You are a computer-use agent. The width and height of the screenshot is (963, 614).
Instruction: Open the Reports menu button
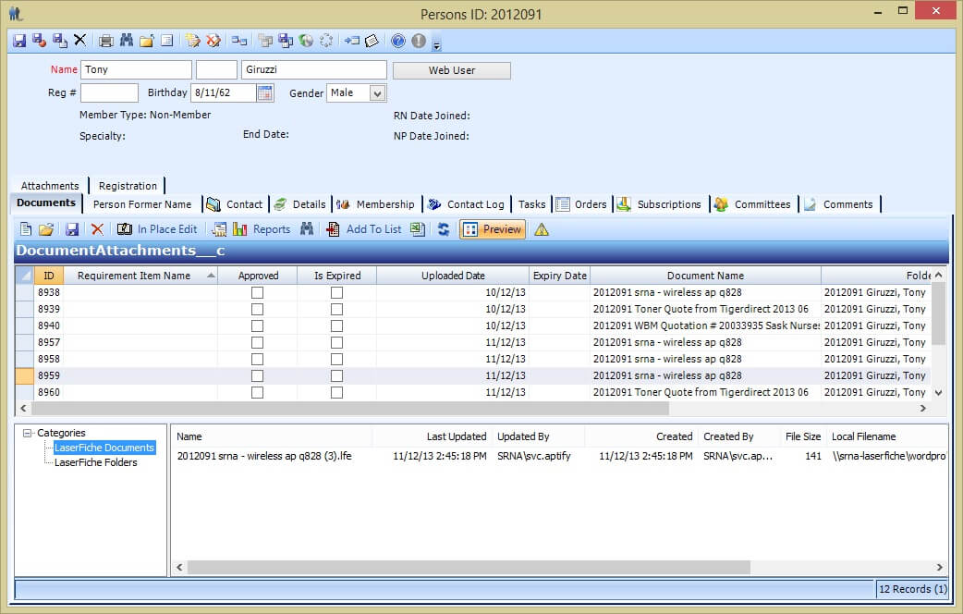261,229
